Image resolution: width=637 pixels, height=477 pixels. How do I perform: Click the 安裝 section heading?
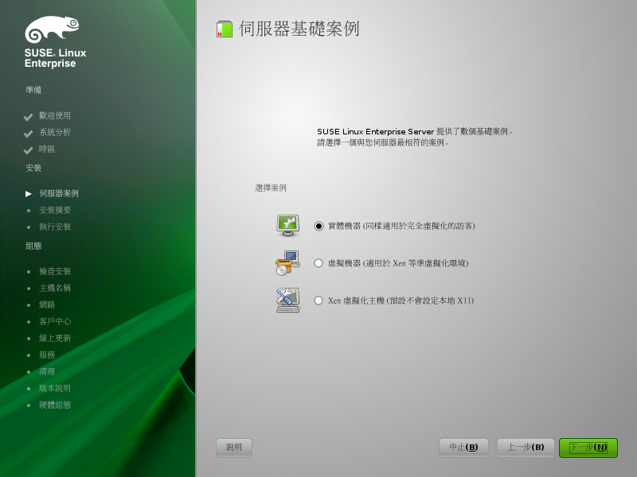click(33, 168)
